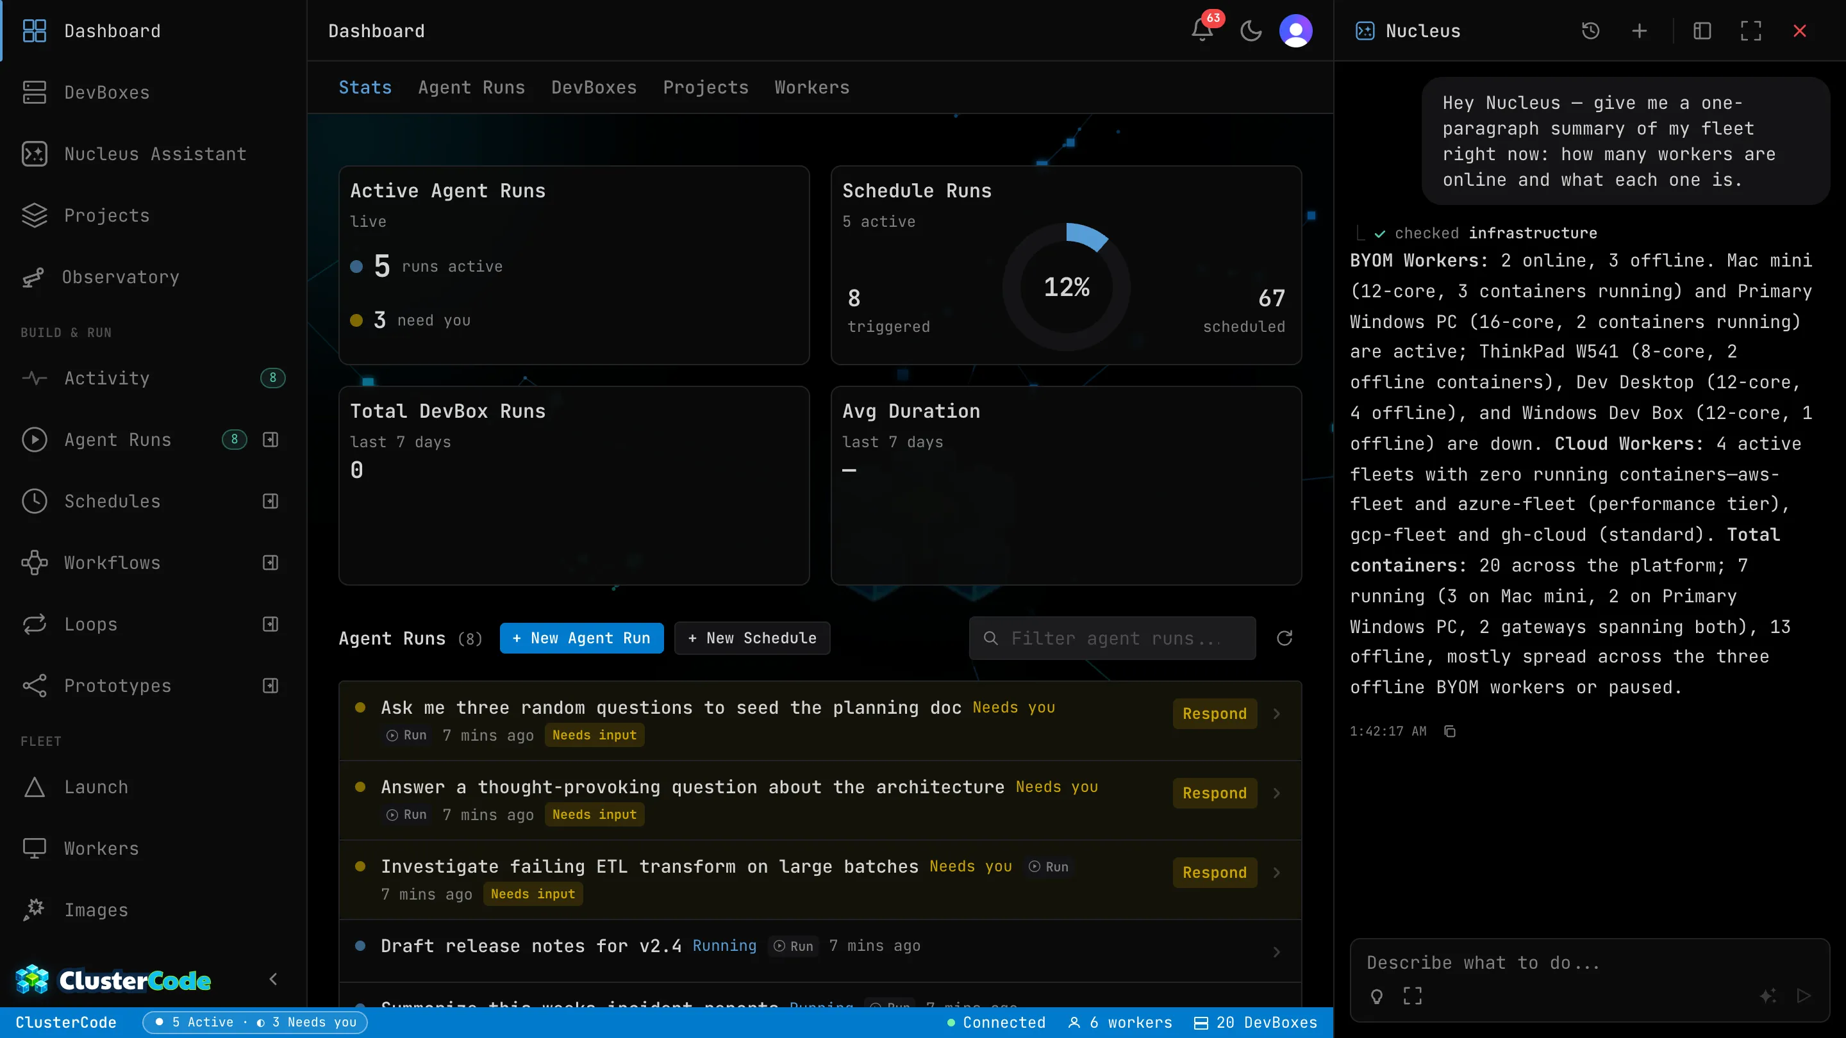Open Workflows side-panel shortcut icon
Viewport: 1846px width, 1038px height.
[x=270, y=563]
